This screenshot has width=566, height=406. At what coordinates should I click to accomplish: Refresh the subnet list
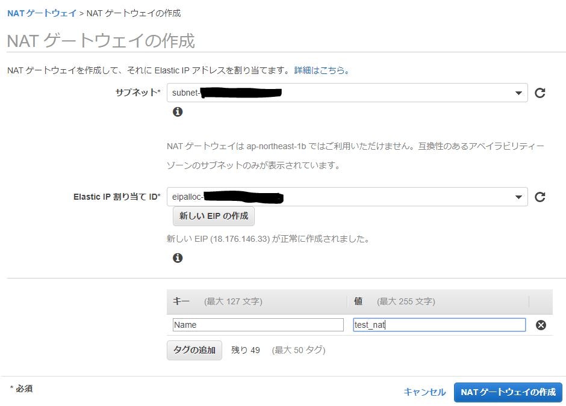point(540,93)
